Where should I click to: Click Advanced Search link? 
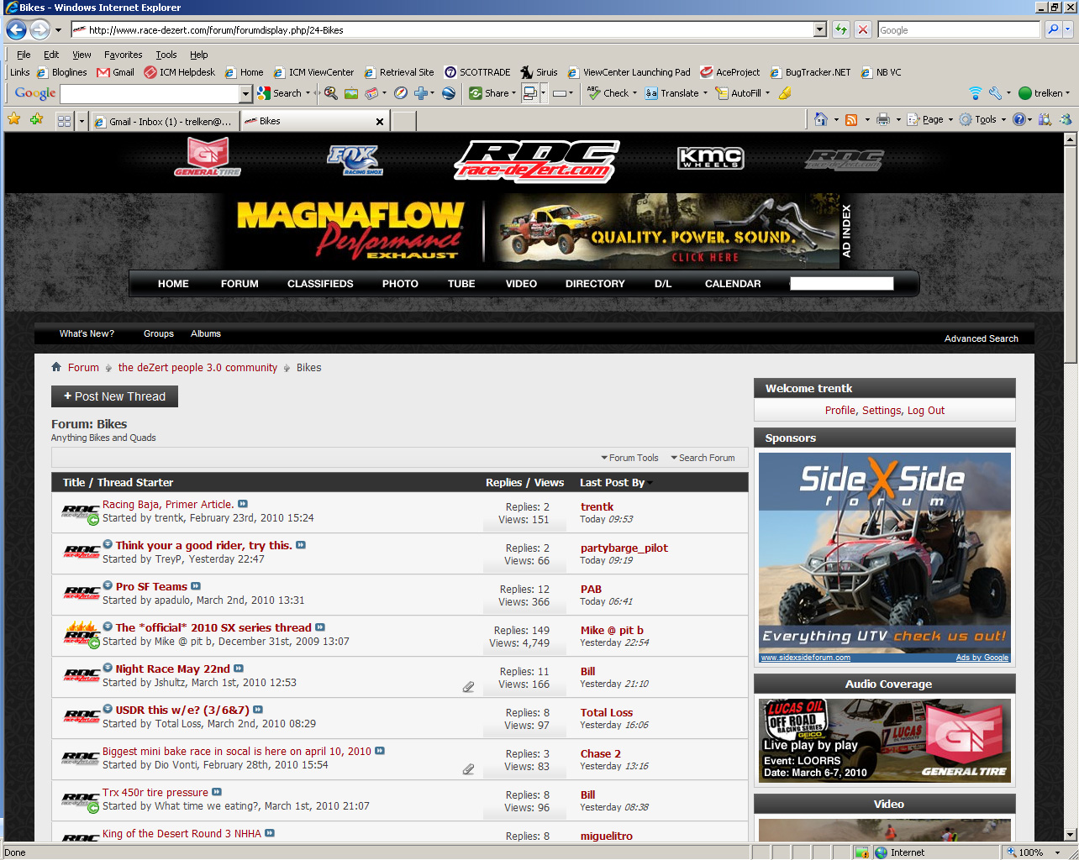click(x=981, y=338)
